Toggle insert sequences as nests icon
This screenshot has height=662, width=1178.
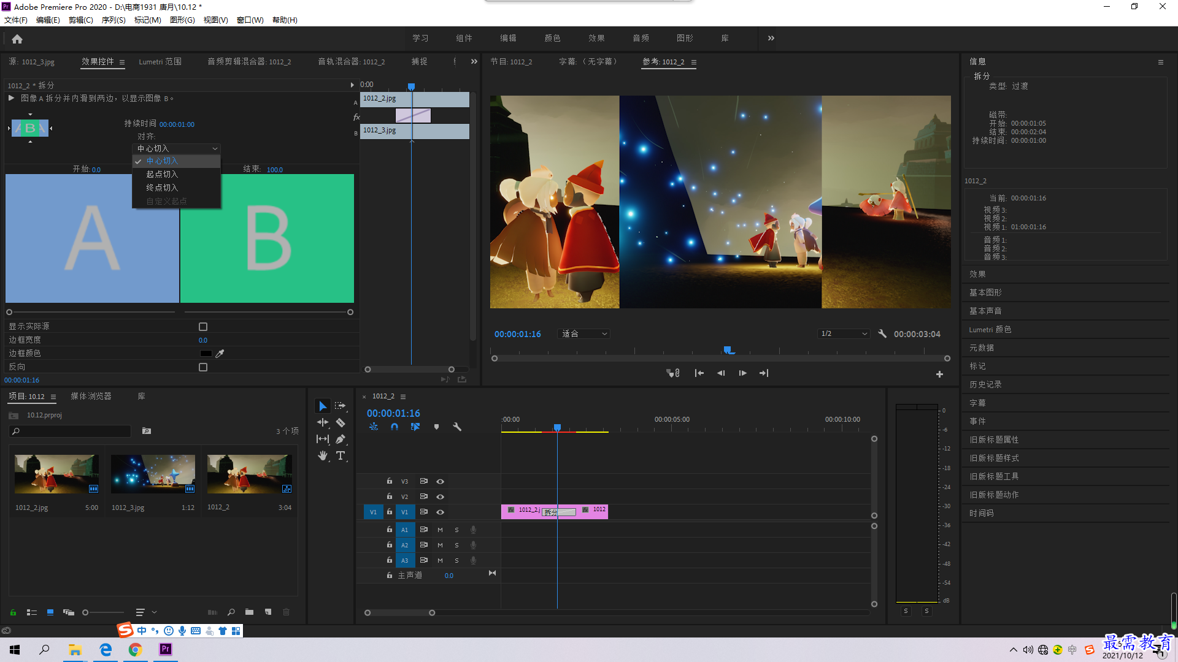coord(374,427)
